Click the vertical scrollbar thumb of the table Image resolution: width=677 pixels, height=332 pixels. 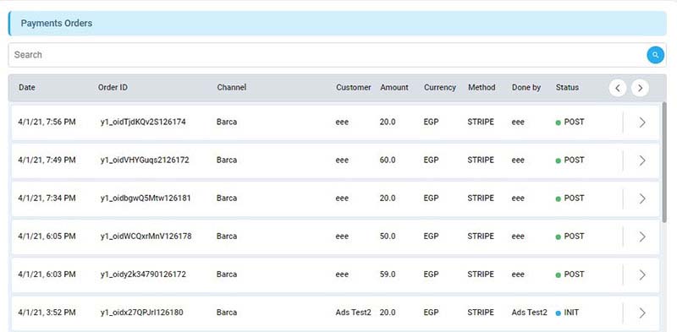[664, 161]
